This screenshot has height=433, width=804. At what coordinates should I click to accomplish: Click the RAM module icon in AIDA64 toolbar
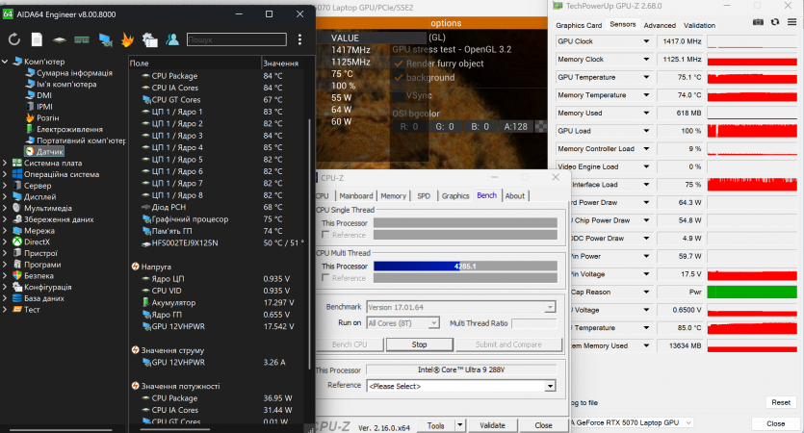tap(82, 39)
